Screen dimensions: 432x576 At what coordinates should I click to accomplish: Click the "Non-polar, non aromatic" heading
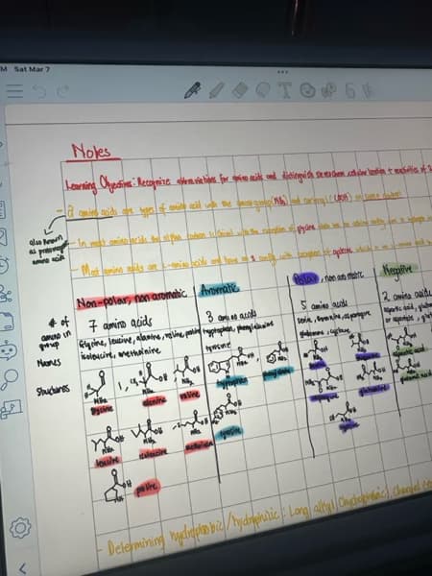click(132, 299)
